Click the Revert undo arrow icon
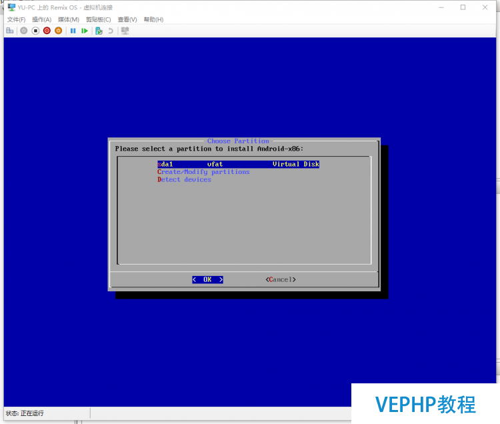This screenshot has height=424, width=500. pyautogui.click(x=110, y=31)
